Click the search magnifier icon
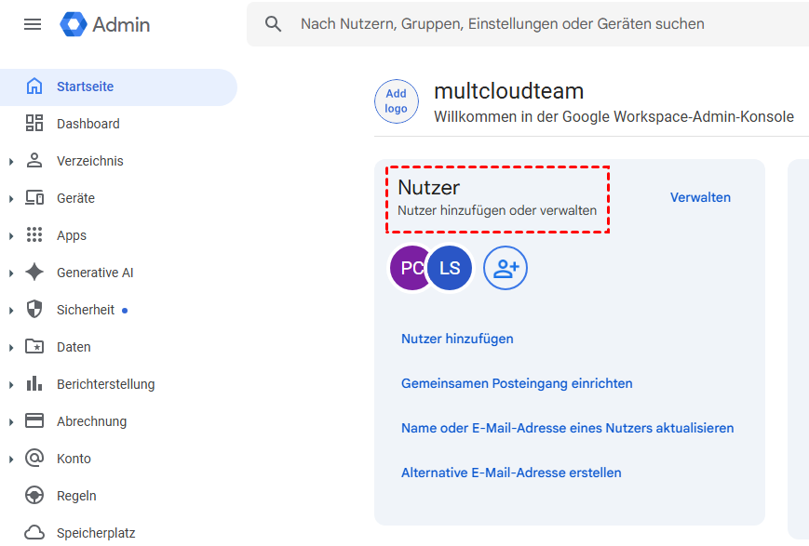Image resolution: width=809 pixels, height=546 pixels. point(273,24)
